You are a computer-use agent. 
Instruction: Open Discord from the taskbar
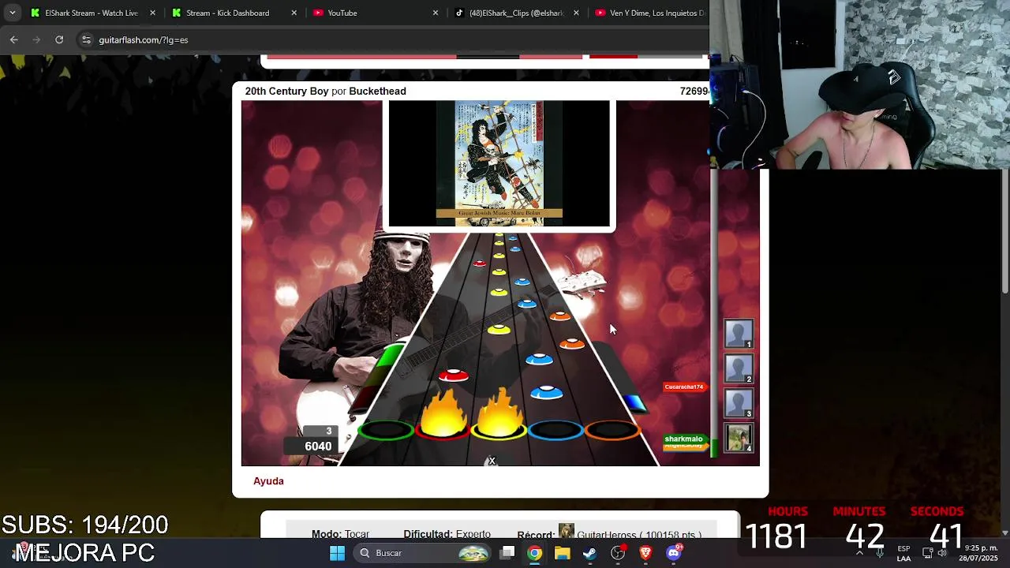click(x=673, y=553)
